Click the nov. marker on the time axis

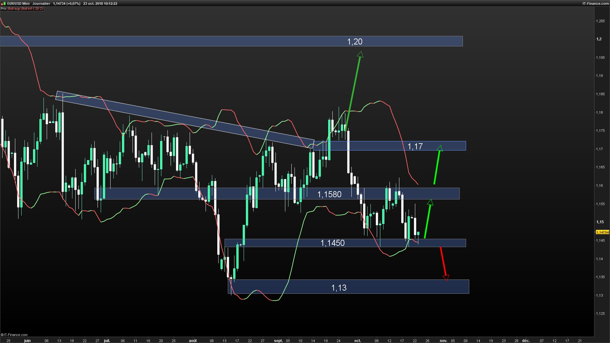[x=443, y=341]
